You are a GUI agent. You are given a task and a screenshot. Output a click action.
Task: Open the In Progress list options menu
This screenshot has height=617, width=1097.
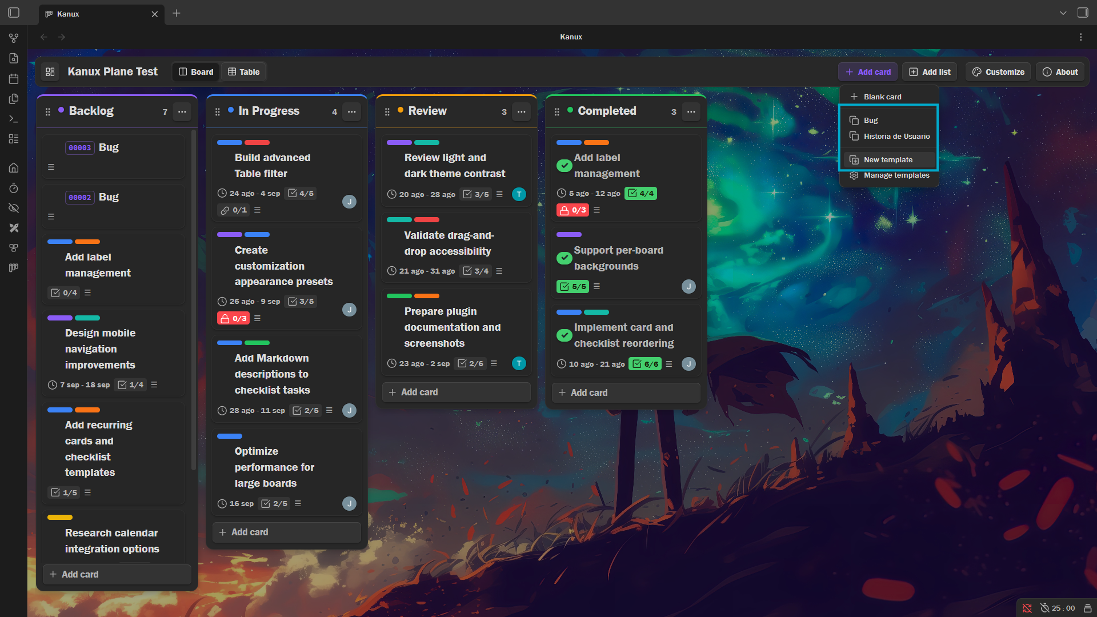[x=351, y=112]
